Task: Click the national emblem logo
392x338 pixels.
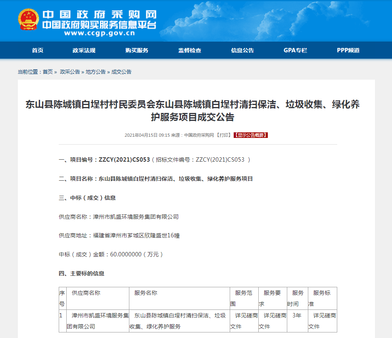Action: pos(29,19)
